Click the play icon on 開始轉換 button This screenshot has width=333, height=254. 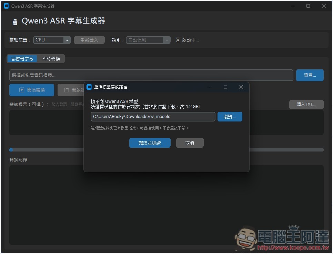(22, 90)
